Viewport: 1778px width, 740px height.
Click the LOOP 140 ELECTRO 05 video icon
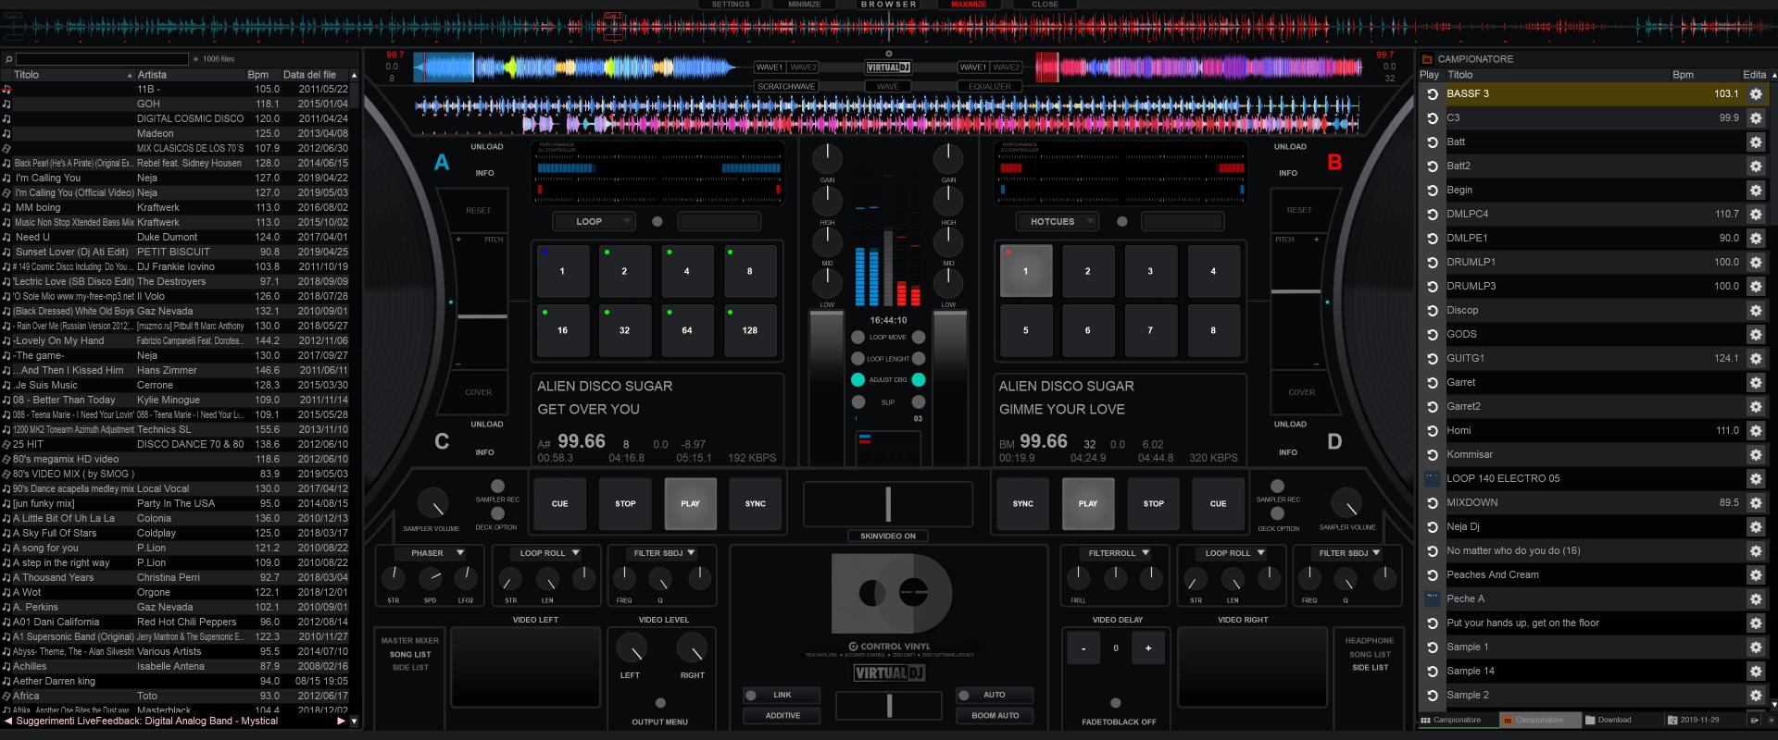1432,479
